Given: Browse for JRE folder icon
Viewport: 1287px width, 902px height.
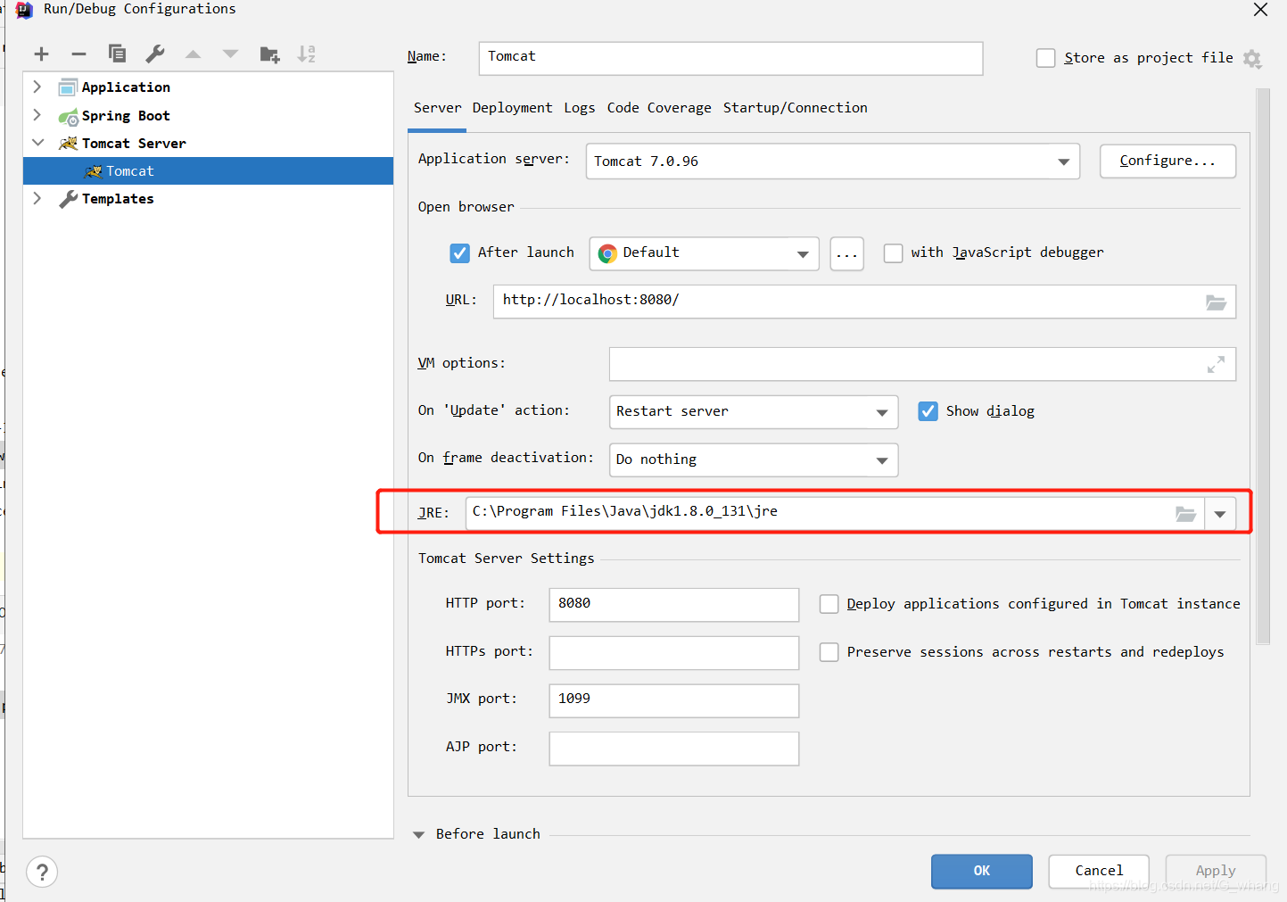Looking at the screenshot, I should [1185, 514].
